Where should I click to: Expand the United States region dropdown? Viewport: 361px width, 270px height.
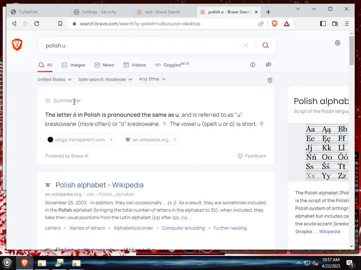(x=54, y=79)
